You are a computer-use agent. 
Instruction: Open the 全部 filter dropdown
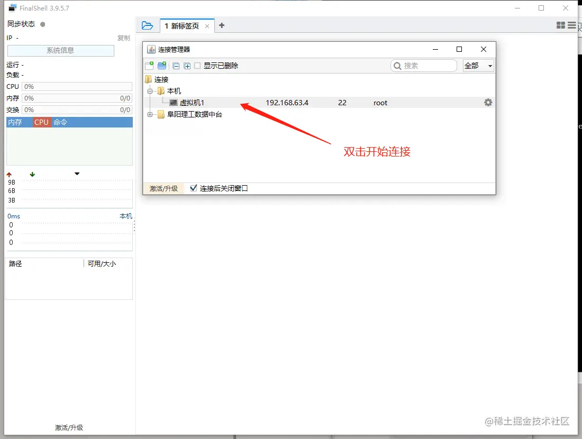[478, 66]
